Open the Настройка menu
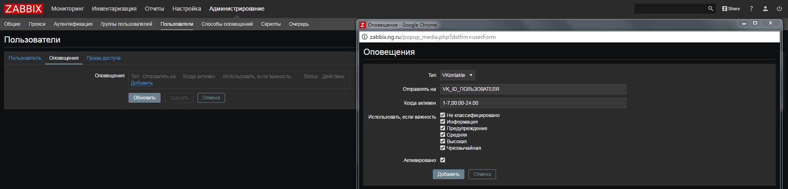Image resolution: width=788 pixels, height=189 pixels. click(187, 9)
